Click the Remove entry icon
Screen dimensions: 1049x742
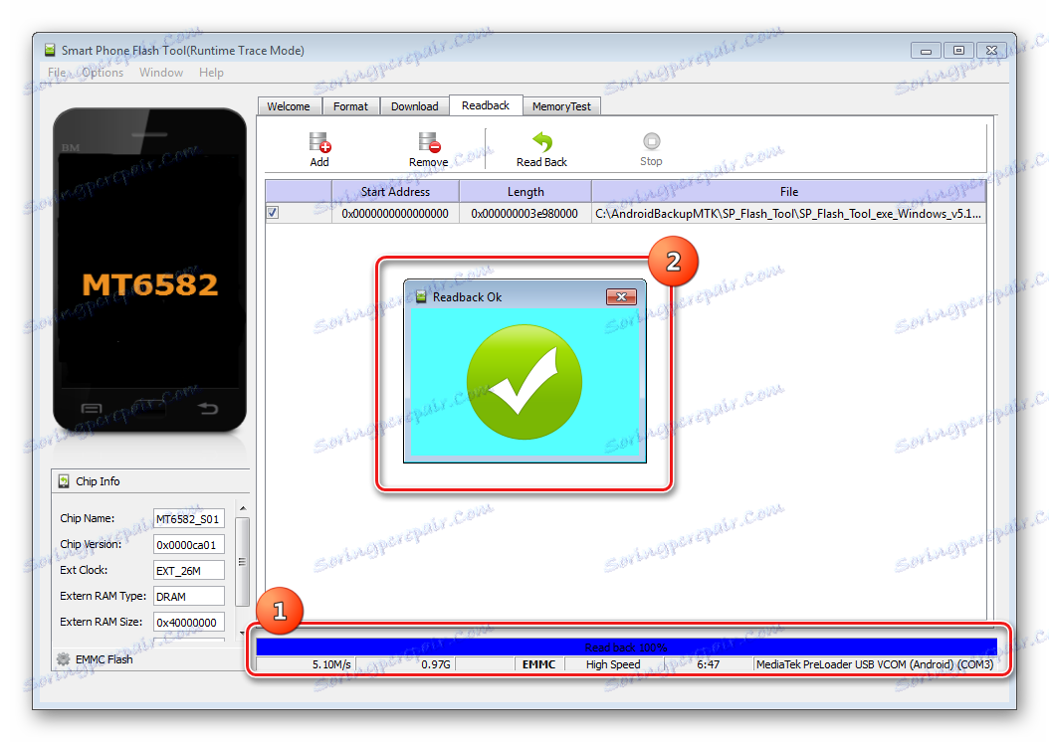point(429,142)
